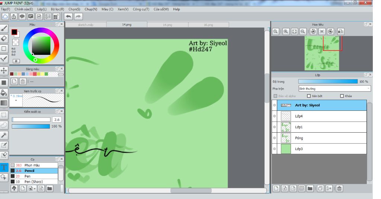The image size is (381, 199).
Task: Switch to the 16.png tab
Action: [208, 25]
